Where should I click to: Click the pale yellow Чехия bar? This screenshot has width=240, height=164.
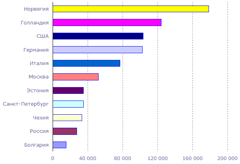(x=68, y=117)
